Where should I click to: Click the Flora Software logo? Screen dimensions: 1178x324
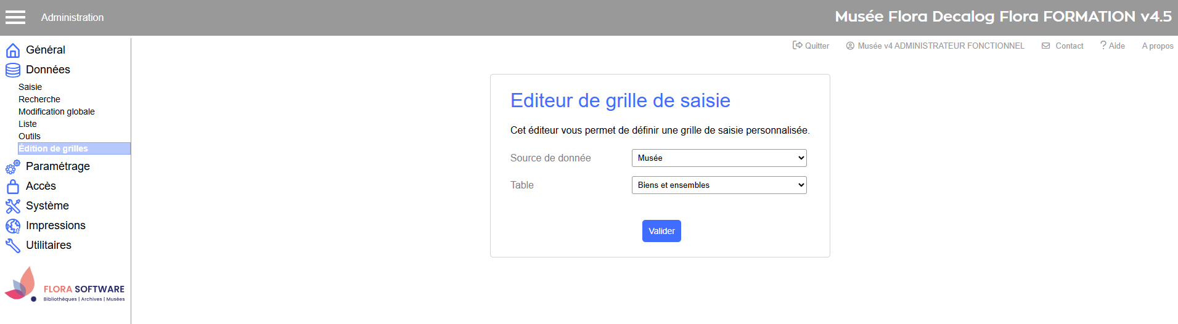[65, 285]
